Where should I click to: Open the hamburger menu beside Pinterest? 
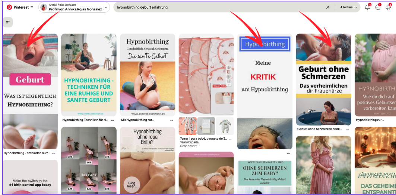32,7
